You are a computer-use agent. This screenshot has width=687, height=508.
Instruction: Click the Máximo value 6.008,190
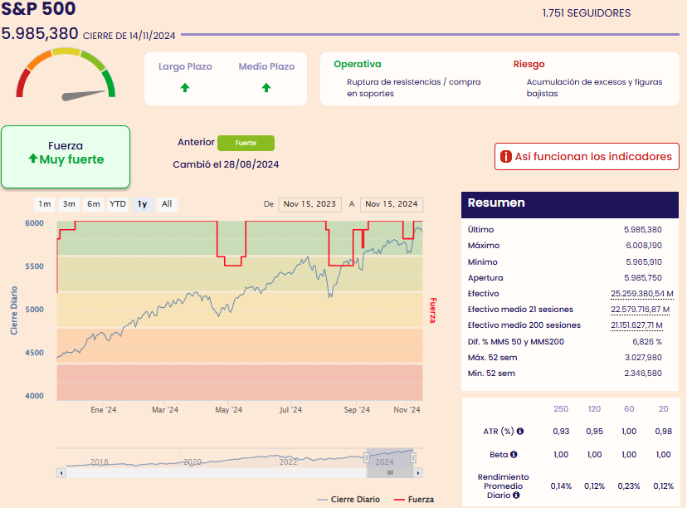click(x=644, y=246)
